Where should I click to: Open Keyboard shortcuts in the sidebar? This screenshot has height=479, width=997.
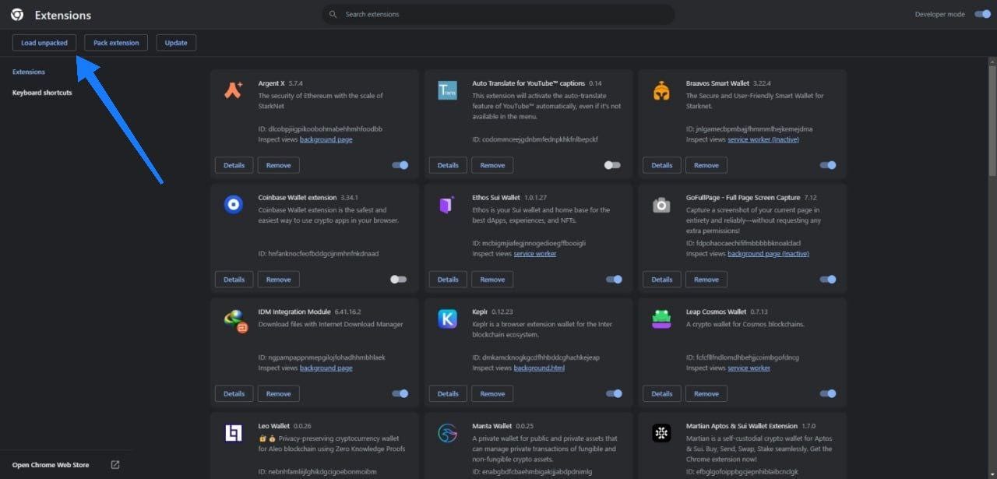[x=42, y=93]
